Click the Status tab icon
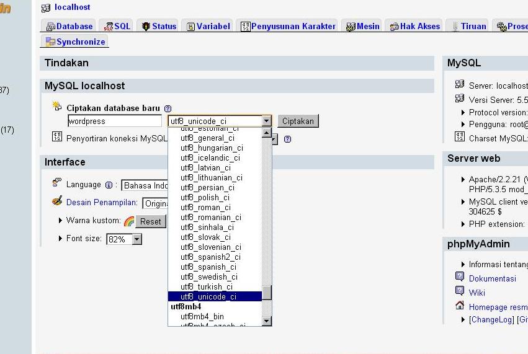Image resolution: width=528 pixels, height=354 pixels. tap(146, 26)
